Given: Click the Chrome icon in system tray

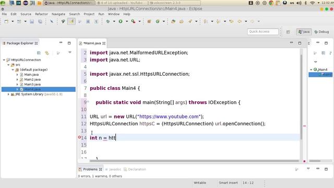Looking at the screenshot, I should click(x=271, y=3).
